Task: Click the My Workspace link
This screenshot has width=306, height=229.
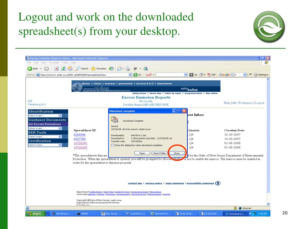Action: point(242,103)
